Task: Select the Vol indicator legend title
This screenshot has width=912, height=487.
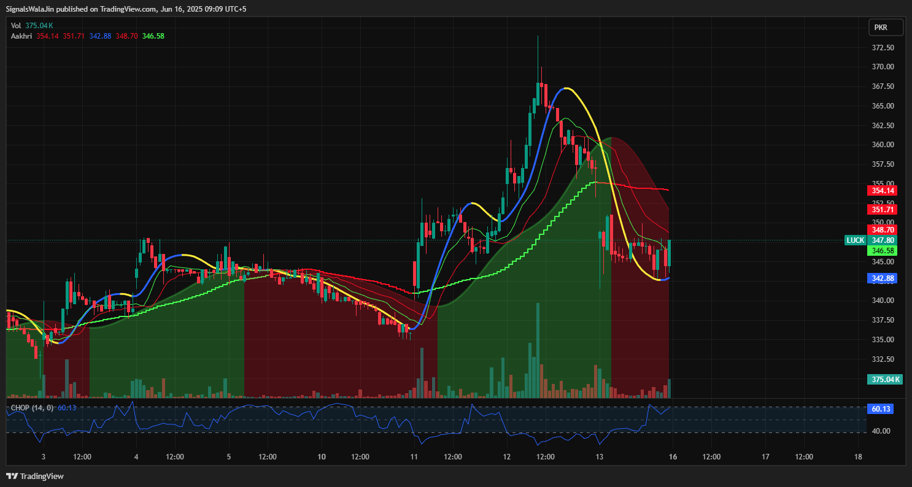Action: [x=16, y=26]
